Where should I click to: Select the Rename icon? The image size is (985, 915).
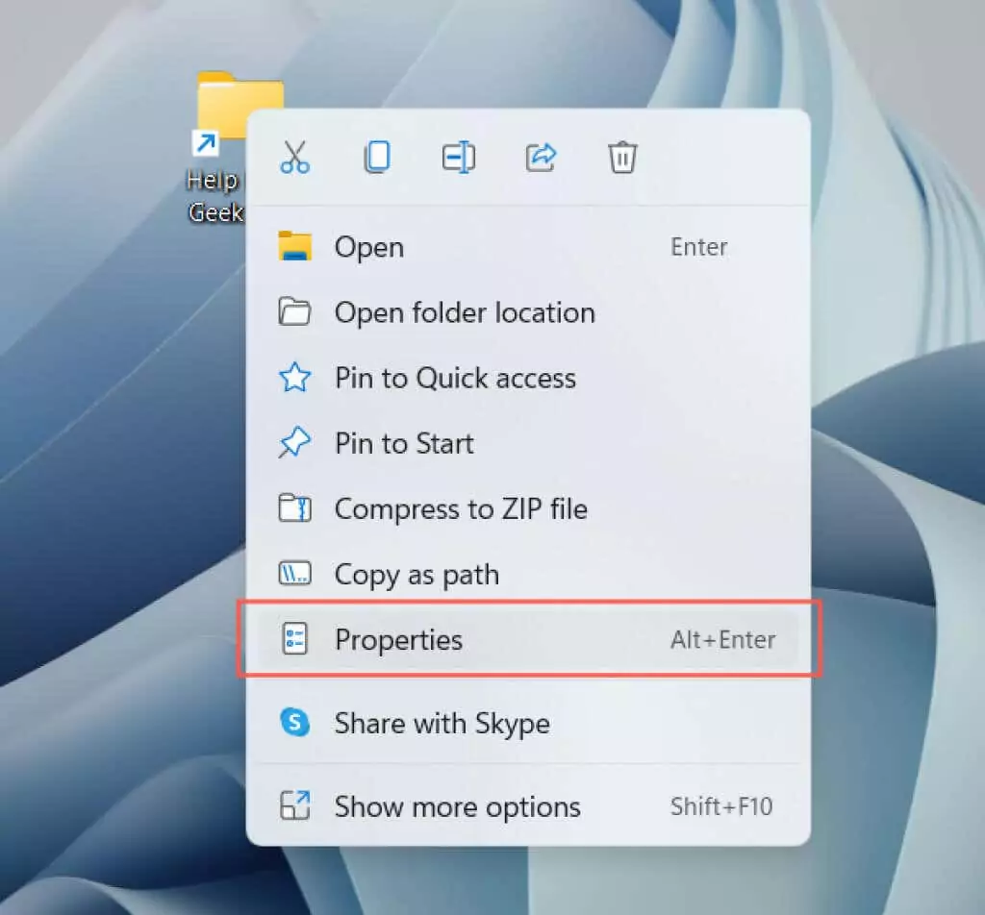point(459,157)
